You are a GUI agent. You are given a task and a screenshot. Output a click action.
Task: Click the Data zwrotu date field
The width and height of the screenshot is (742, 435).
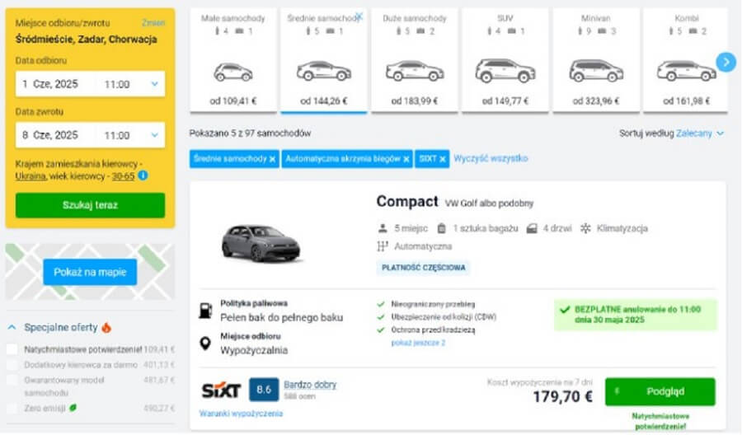pos(58,135)
